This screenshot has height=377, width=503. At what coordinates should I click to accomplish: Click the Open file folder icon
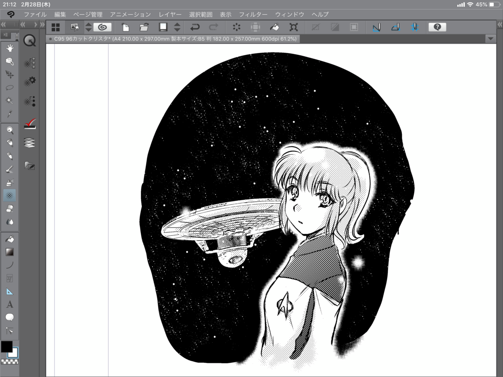pyautogui.click(x=144, y=27)
